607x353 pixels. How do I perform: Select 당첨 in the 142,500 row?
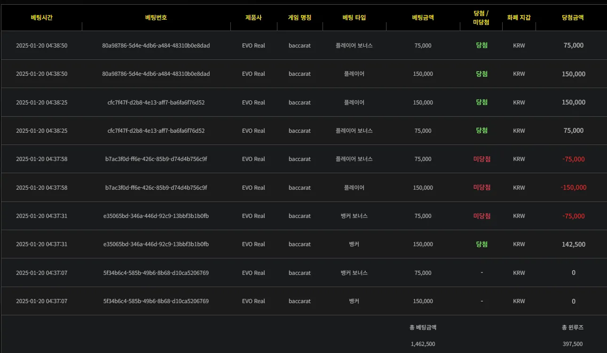tap(481, 244)
